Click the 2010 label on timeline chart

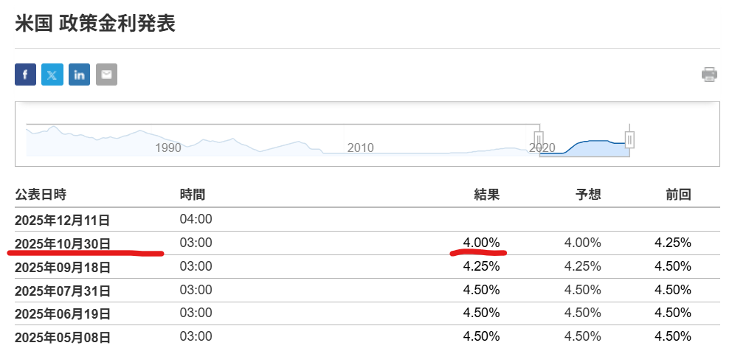[360, 147]
